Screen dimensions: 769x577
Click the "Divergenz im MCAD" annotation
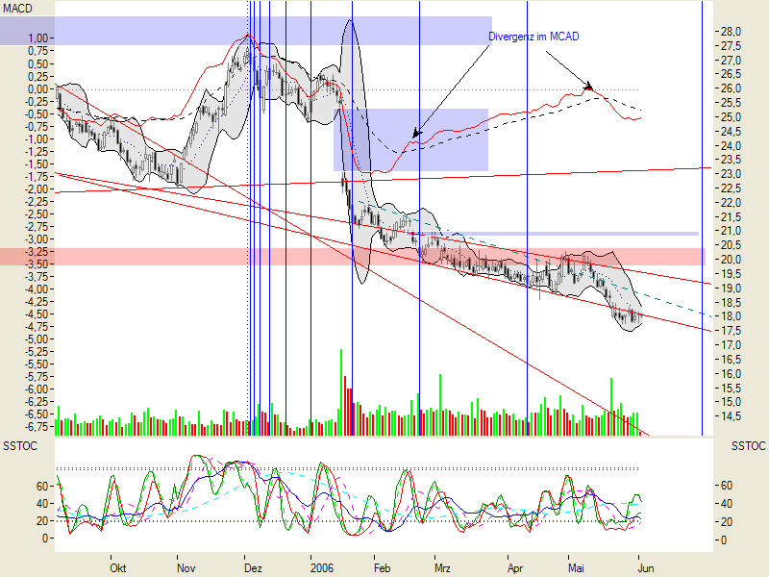534,36
